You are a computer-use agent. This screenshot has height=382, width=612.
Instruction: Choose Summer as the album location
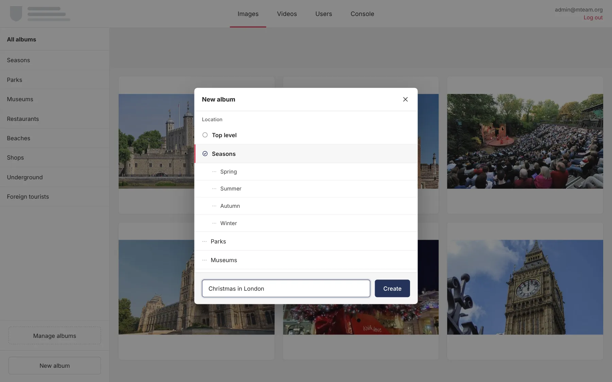(x=306, y=188)
